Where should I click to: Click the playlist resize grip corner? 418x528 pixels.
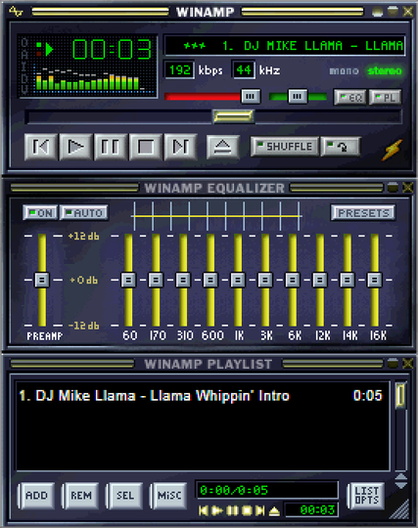pyautogui.click(x=400, y=509)
